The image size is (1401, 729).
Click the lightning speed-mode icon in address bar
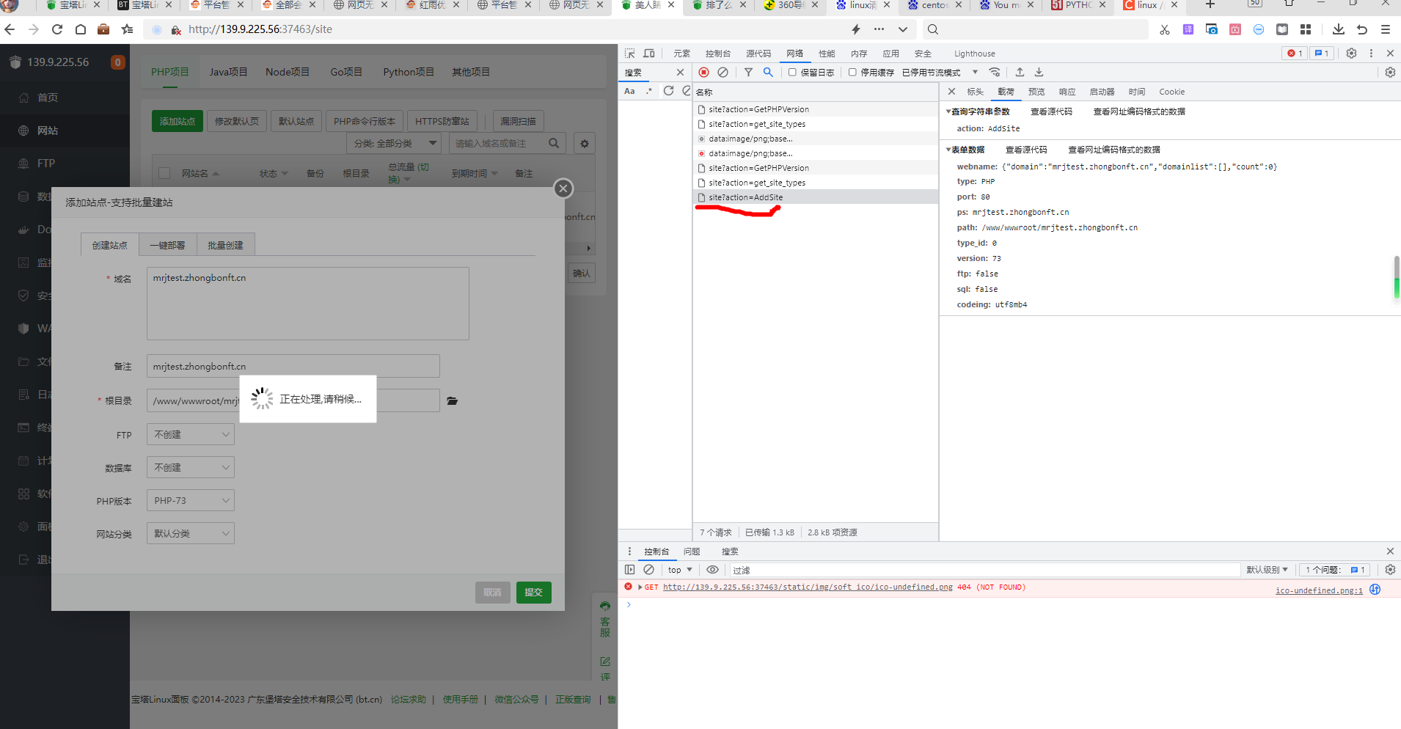tap(856, 29)
